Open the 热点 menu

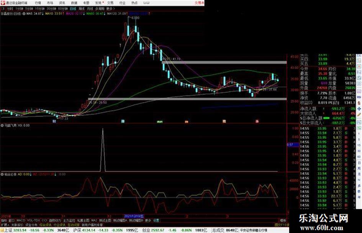(x=134, y=3)
